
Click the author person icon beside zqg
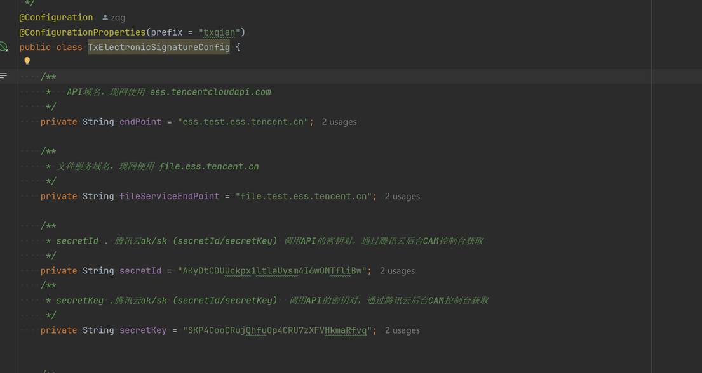[x=105, y=18]
